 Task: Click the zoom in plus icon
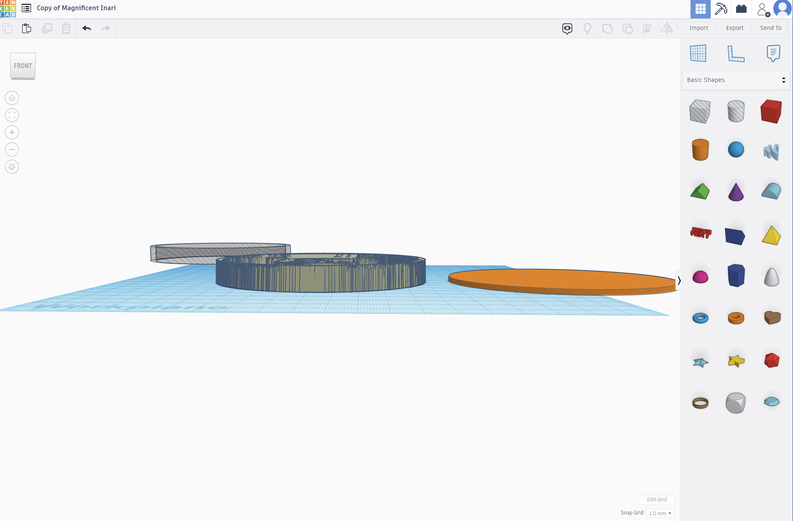[x=12, y=132]
